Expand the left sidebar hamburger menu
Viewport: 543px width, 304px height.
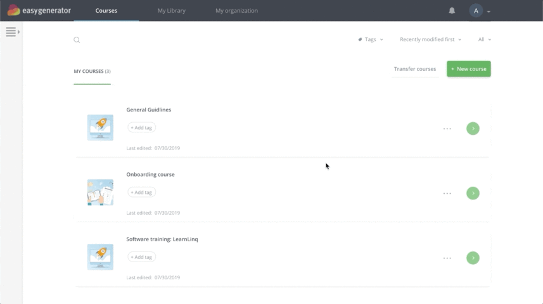(x=13, y=32)
